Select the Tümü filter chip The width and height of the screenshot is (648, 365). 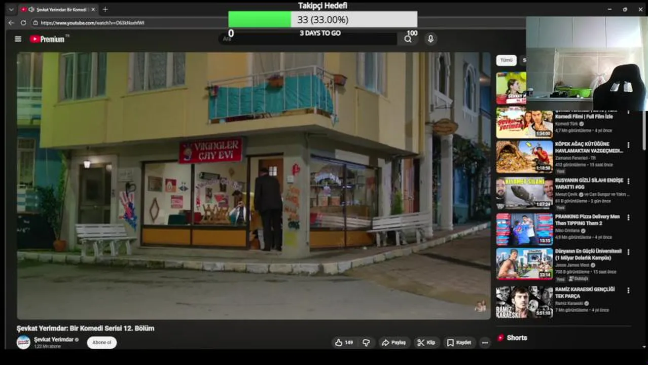click(506, 60)
